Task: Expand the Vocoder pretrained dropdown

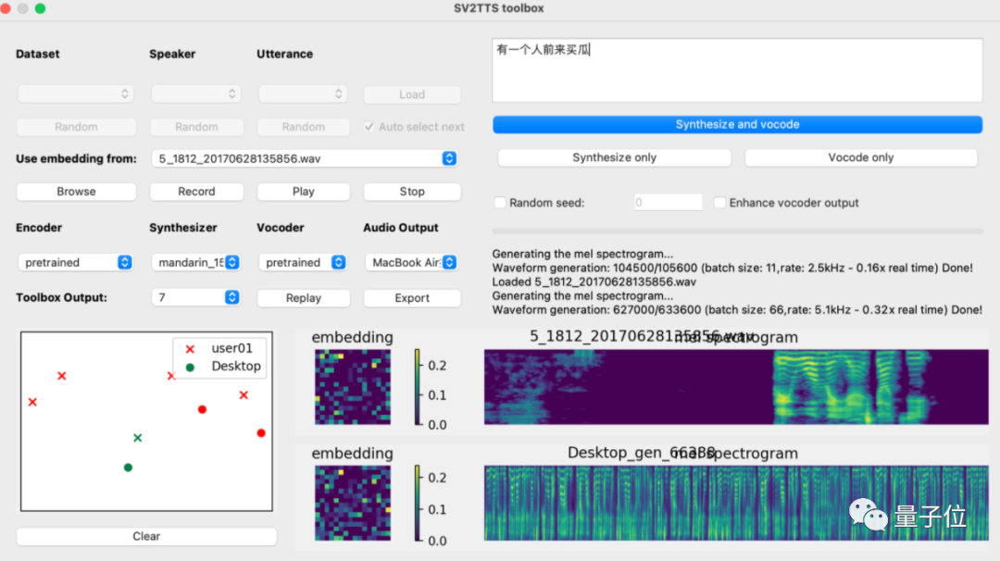Action: pyautogui.click(x=303, y=263)
